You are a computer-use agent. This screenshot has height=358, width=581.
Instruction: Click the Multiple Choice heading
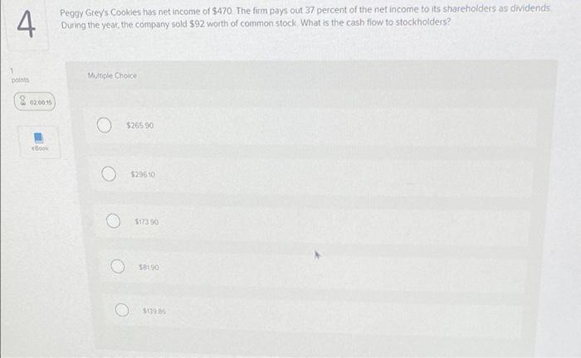coord(112,75)
